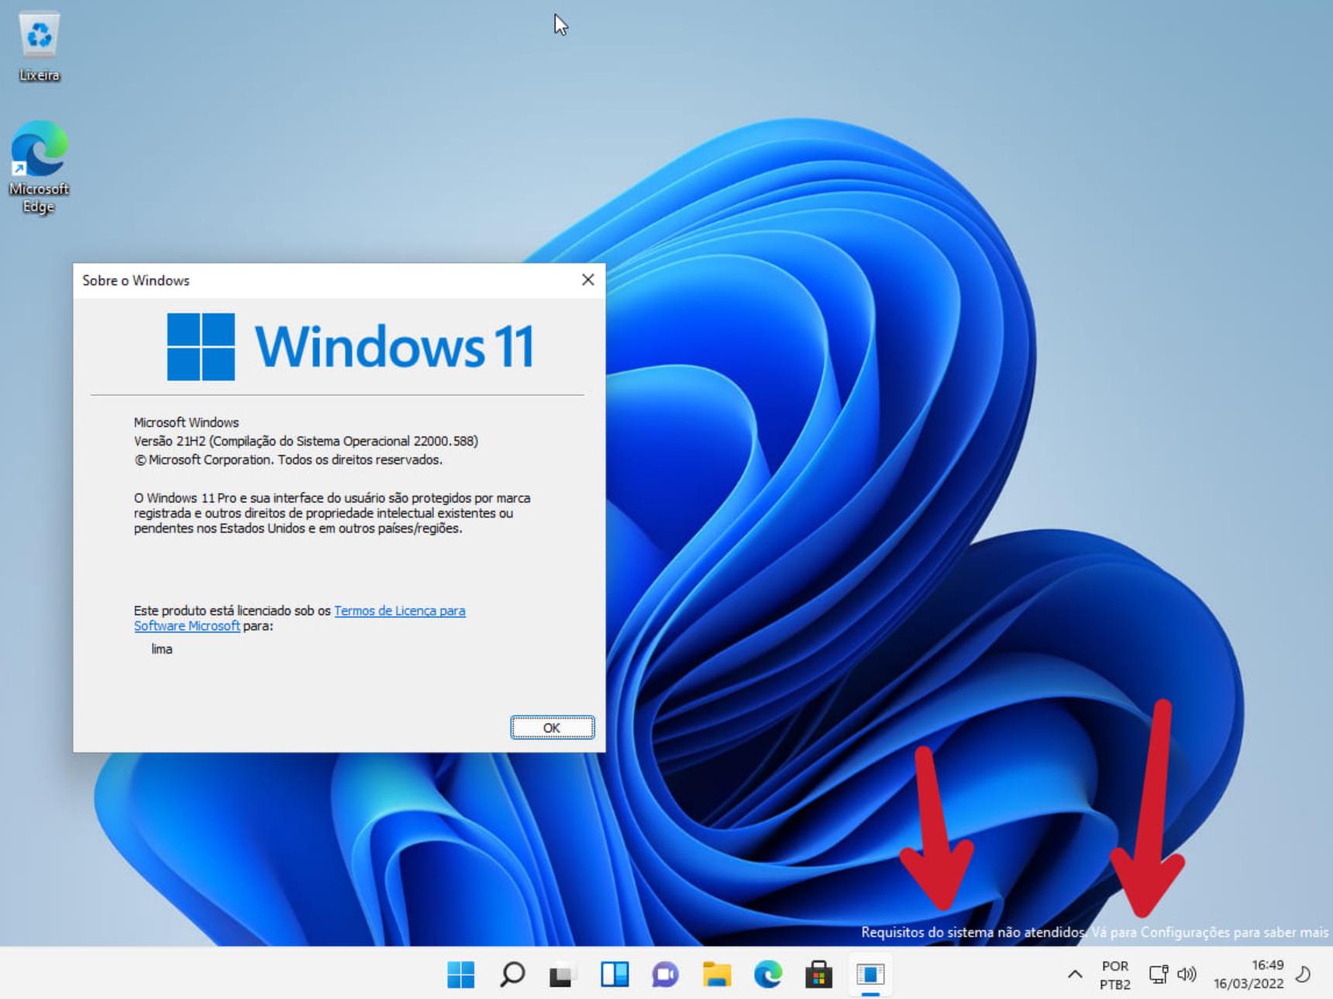
Task: Close the Sobre o Windows dialog
Action: [x=588, y=280]
